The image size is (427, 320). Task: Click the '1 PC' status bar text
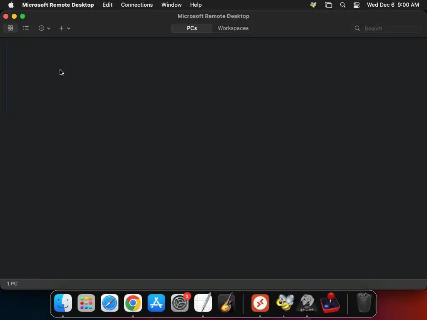[12, 283]
